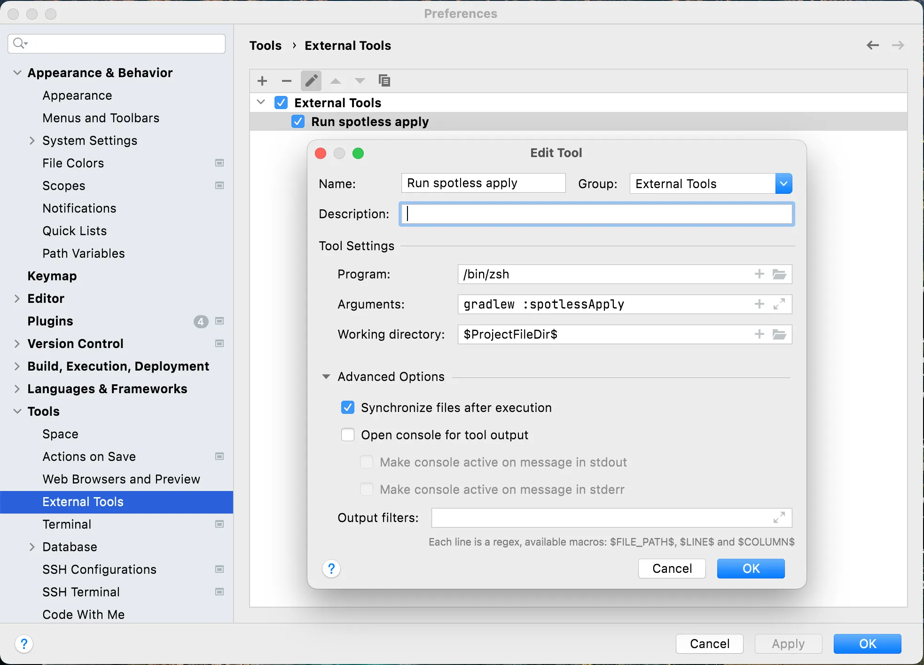The height and width of the screenshot is (665, 924).
Task: Insert macro in Arguments field
Action: point(759,304)
